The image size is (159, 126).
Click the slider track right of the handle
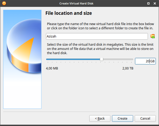(x=118, y=59)
